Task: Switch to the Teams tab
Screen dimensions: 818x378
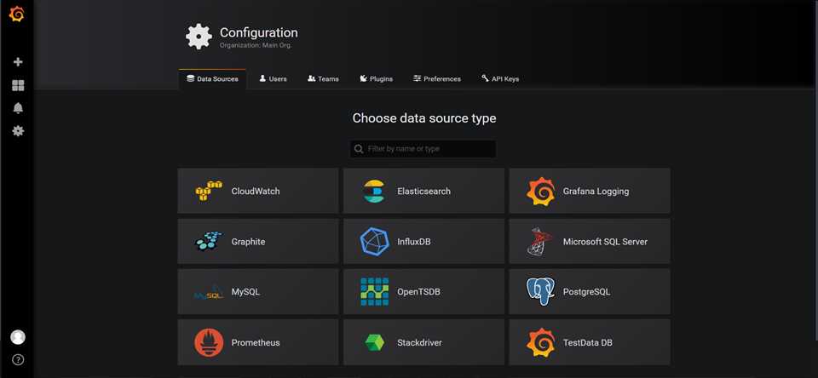Action: pos(323,78)
